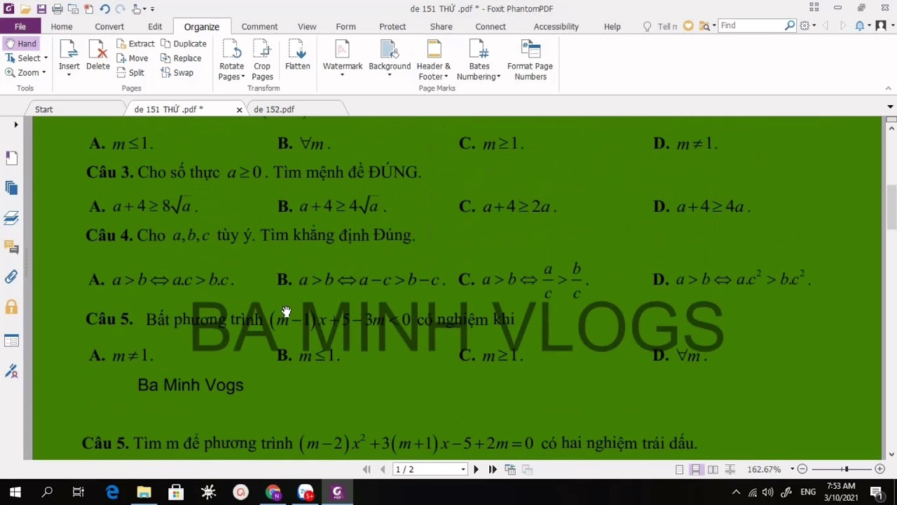The height and width of the screenshot is (505, 897).
Task: Click Duplicate pages
Action: pyautogui.click(x=183, y=43)
